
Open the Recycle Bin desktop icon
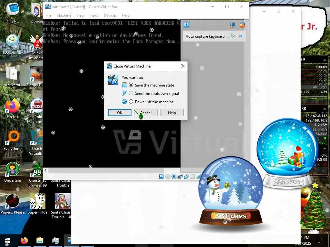coord(13,45)
